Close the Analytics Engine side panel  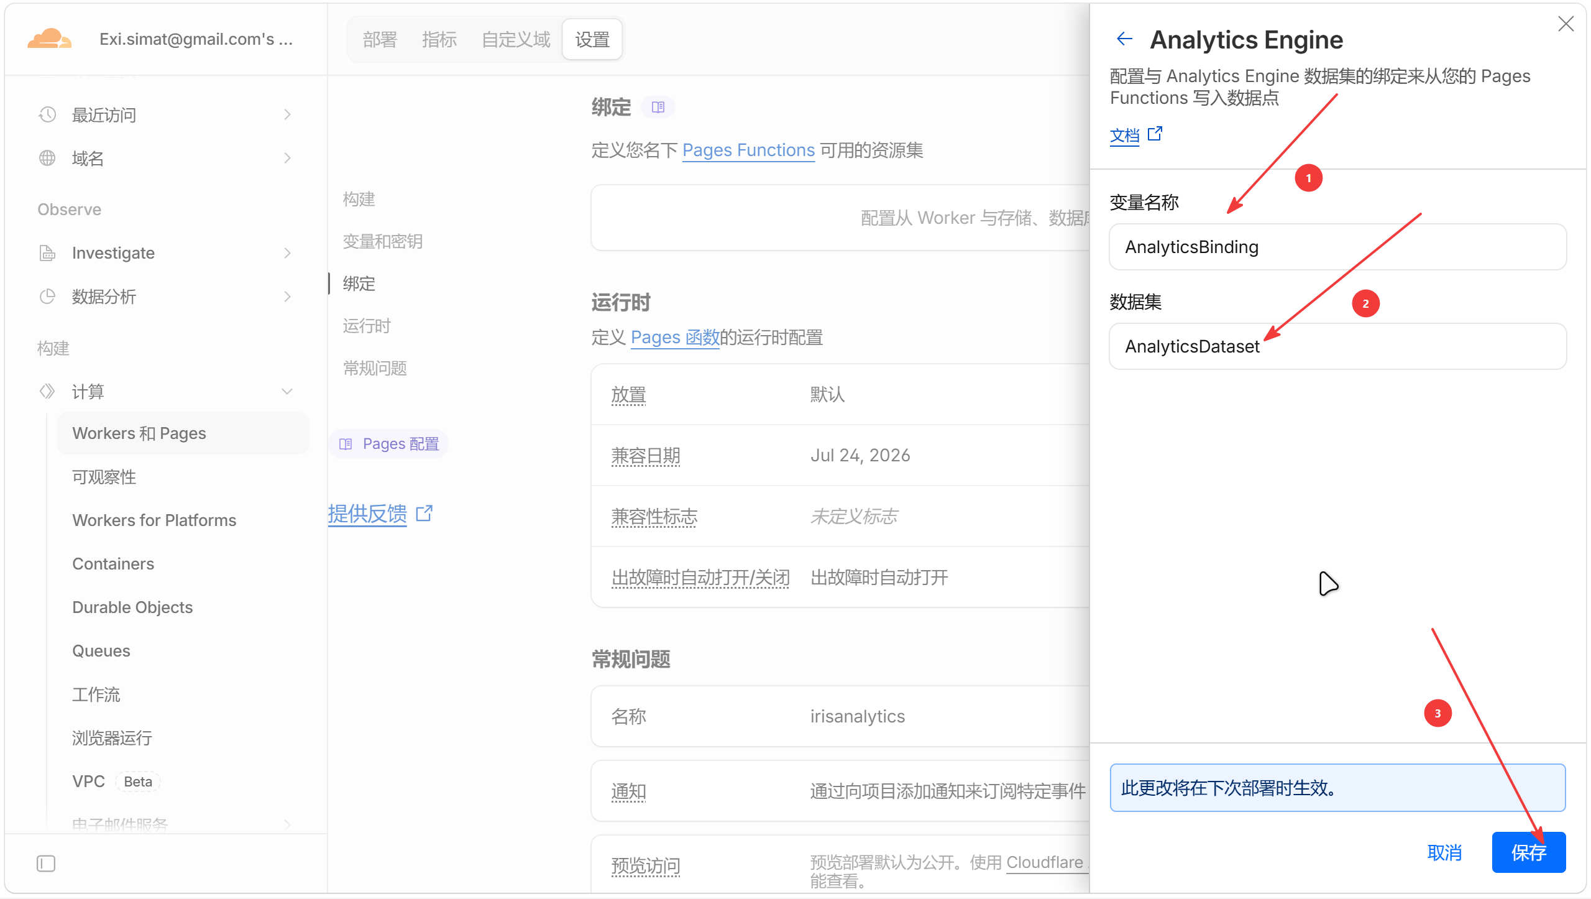click(x=1566, y=24)
